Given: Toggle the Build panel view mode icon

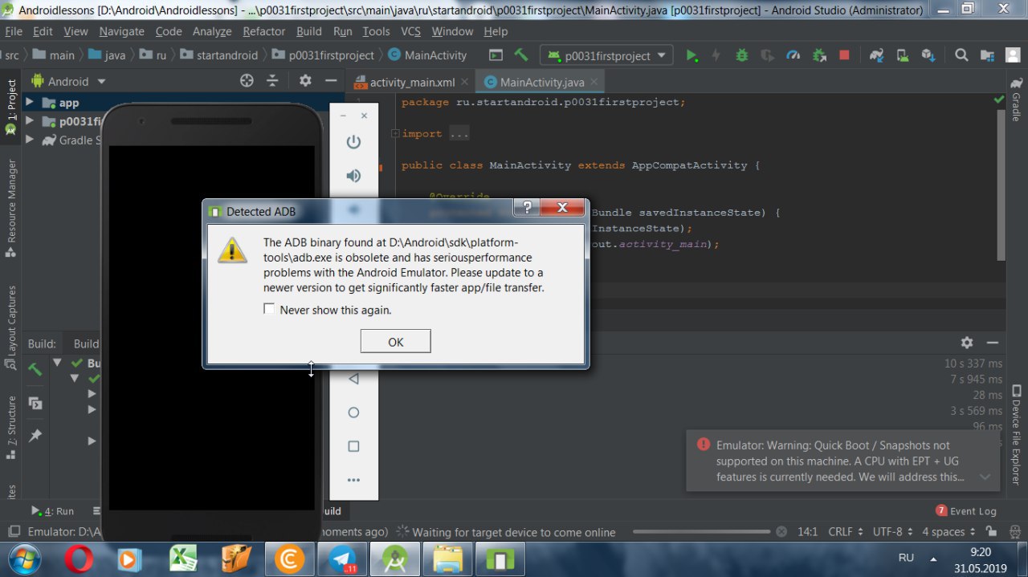Looking at the screenshot, I should click(x=35, y=403).
